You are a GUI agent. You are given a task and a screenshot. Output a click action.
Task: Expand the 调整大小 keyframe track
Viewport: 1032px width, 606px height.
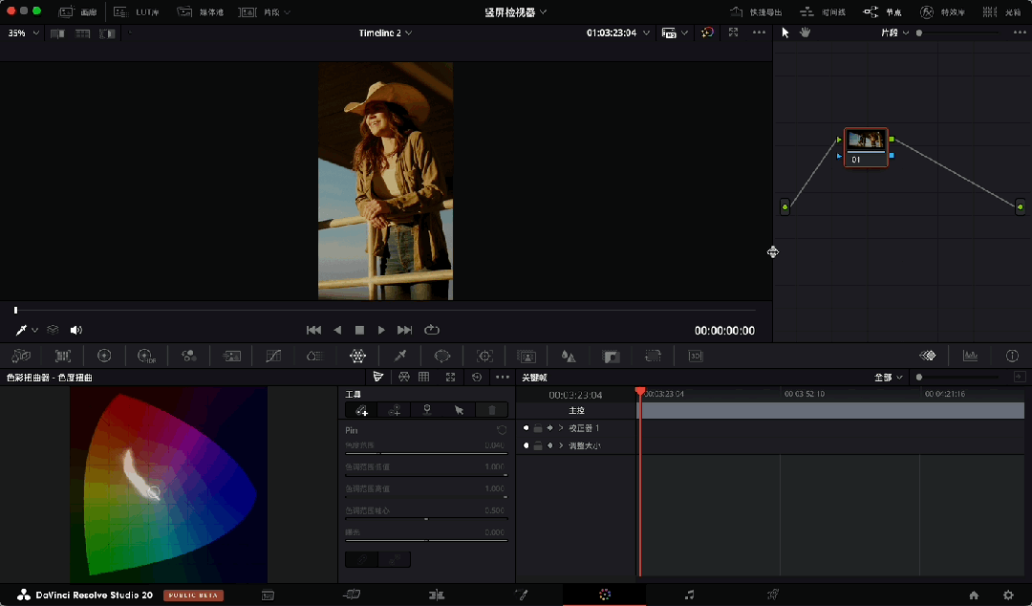[x=561, y=445]
